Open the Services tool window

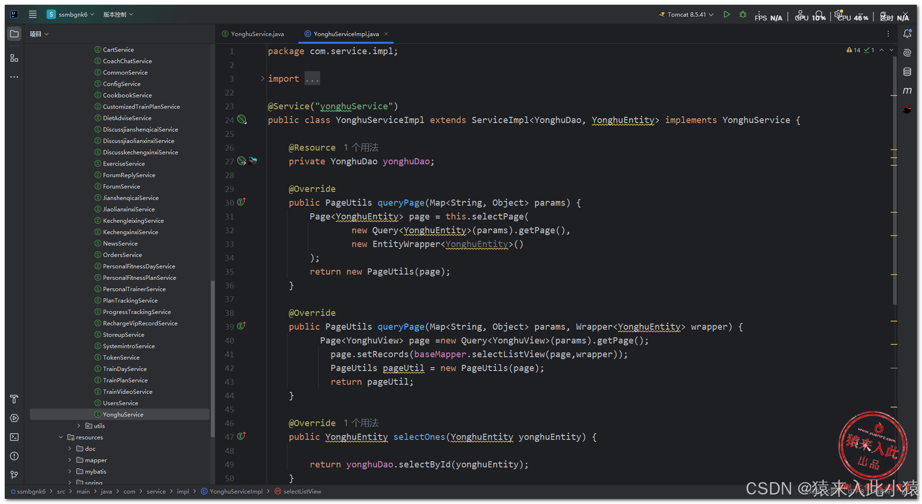(x=14, y=418)
